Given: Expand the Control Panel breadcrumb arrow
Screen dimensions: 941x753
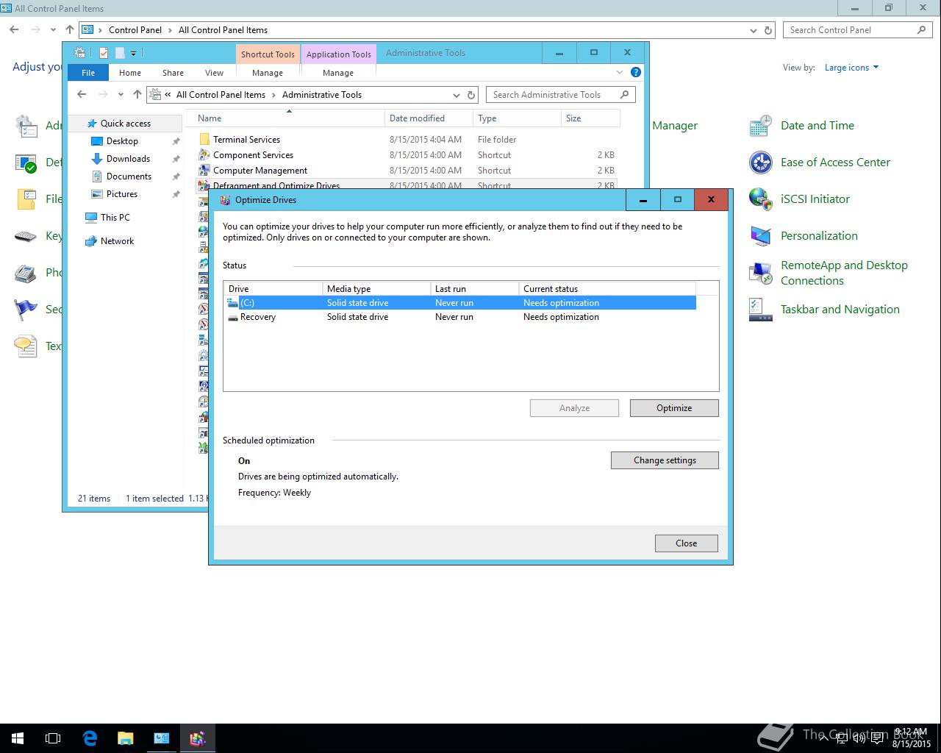Looking at the screenshot, I should [171, 30].
